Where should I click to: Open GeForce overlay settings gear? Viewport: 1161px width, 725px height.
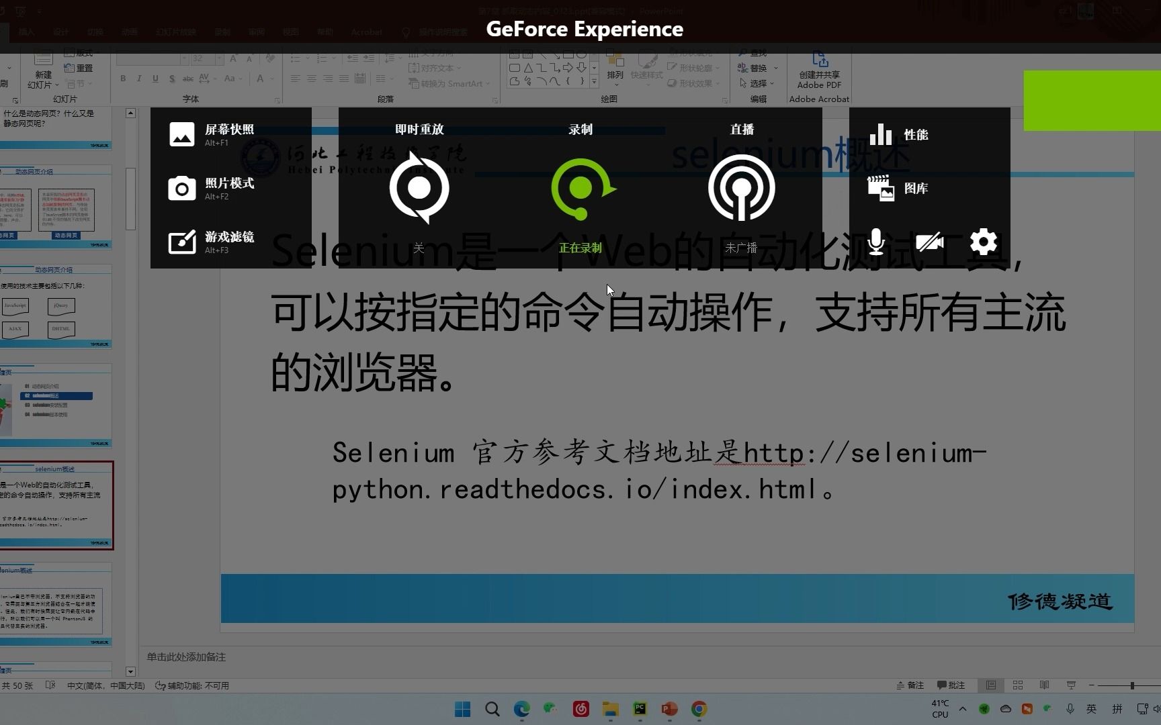pyautogui.click(x=984, y=242)
